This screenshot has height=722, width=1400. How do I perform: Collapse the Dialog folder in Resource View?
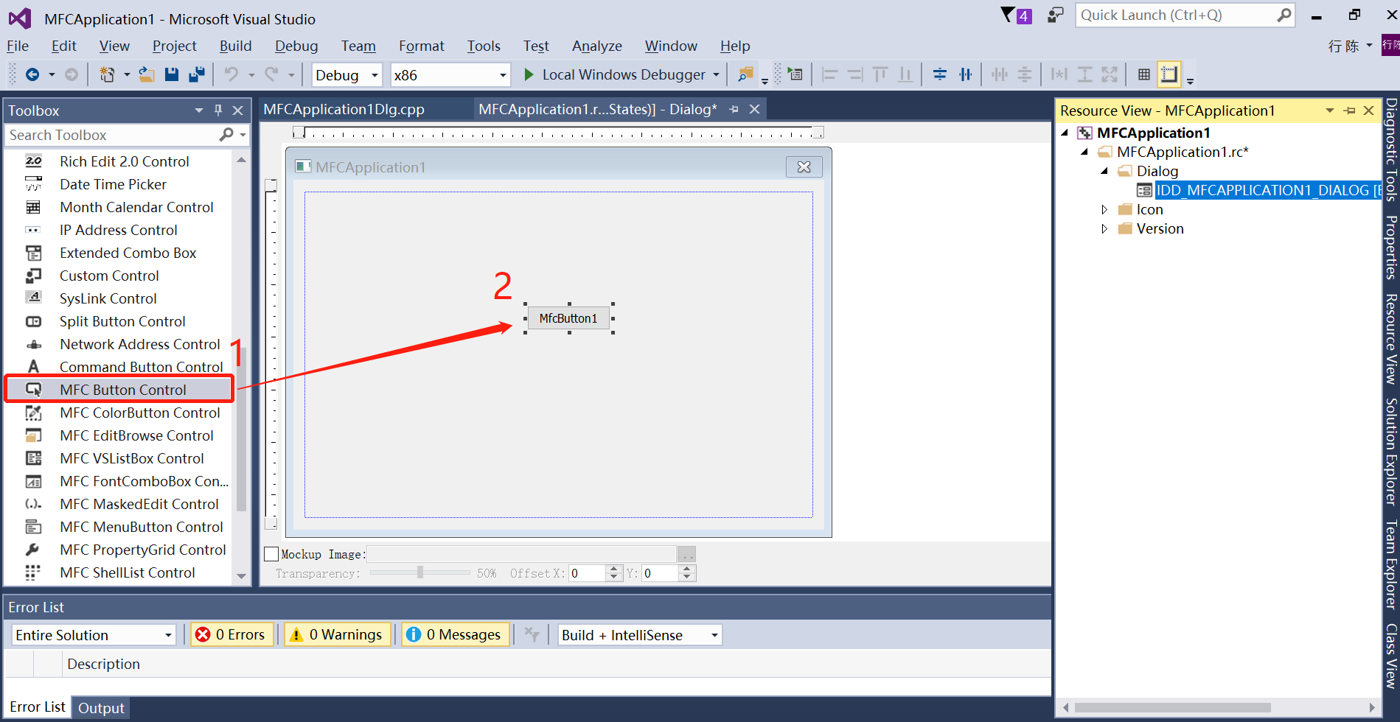pos(1104,171)
